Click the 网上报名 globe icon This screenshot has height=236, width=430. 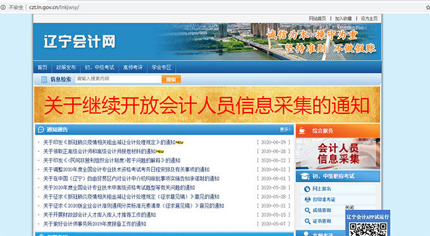pos(307,189)
